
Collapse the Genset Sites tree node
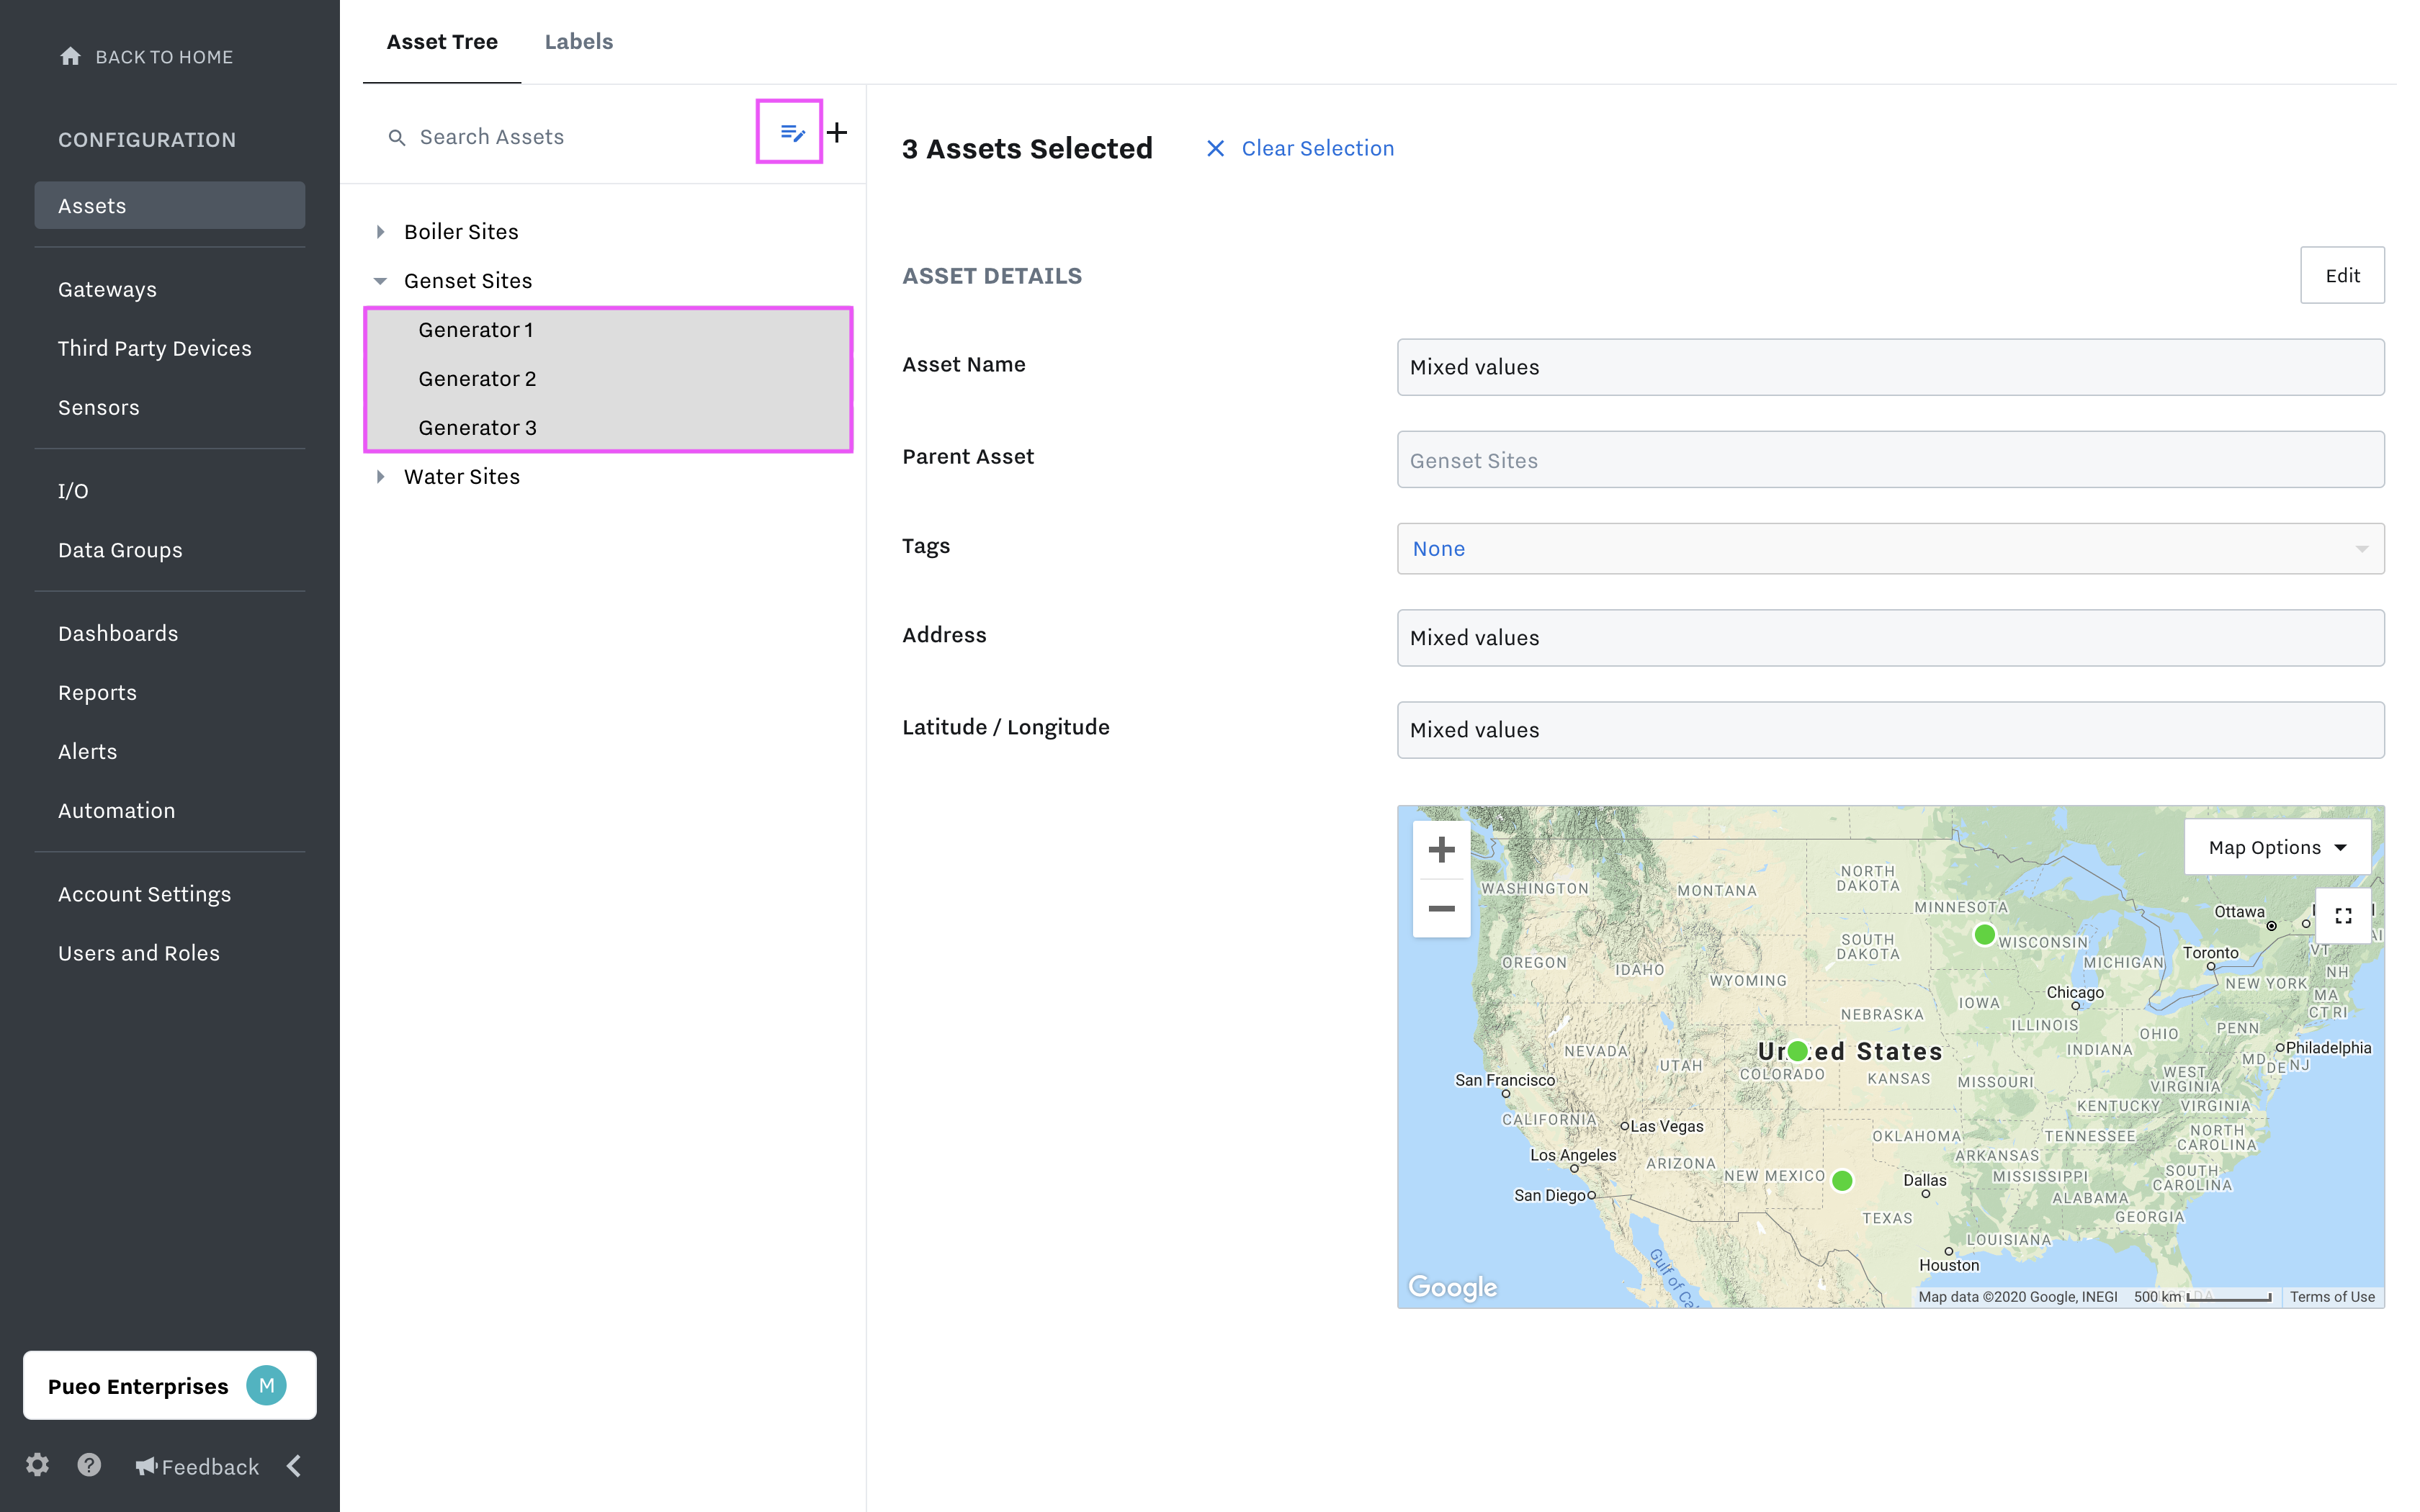pyautogui.click(x=382, y=279)
